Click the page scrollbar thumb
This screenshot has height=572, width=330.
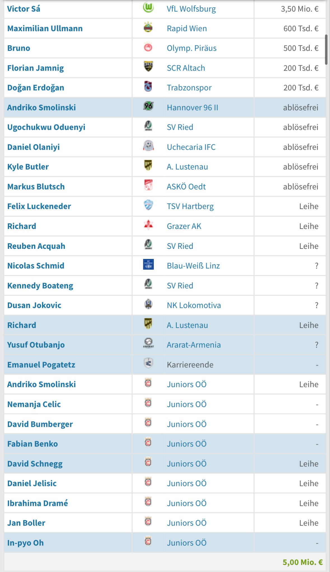[x=326, y=50]
